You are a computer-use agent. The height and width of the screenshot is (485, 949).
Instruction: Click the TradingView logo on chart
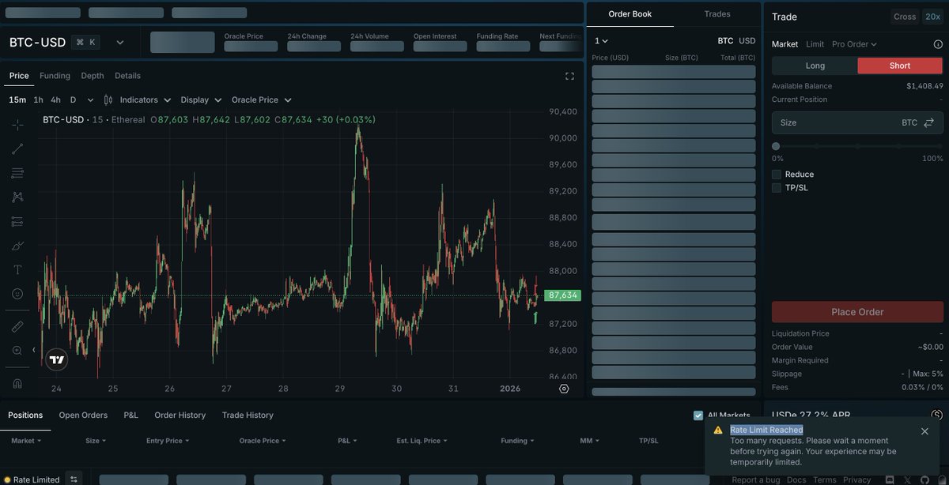coord(57,359)
